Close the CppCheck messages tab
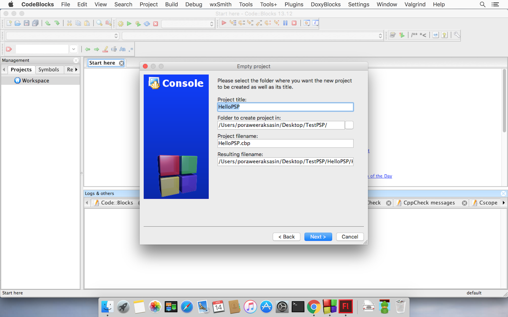Screen dimensions: 508x317 pos(465,203)
